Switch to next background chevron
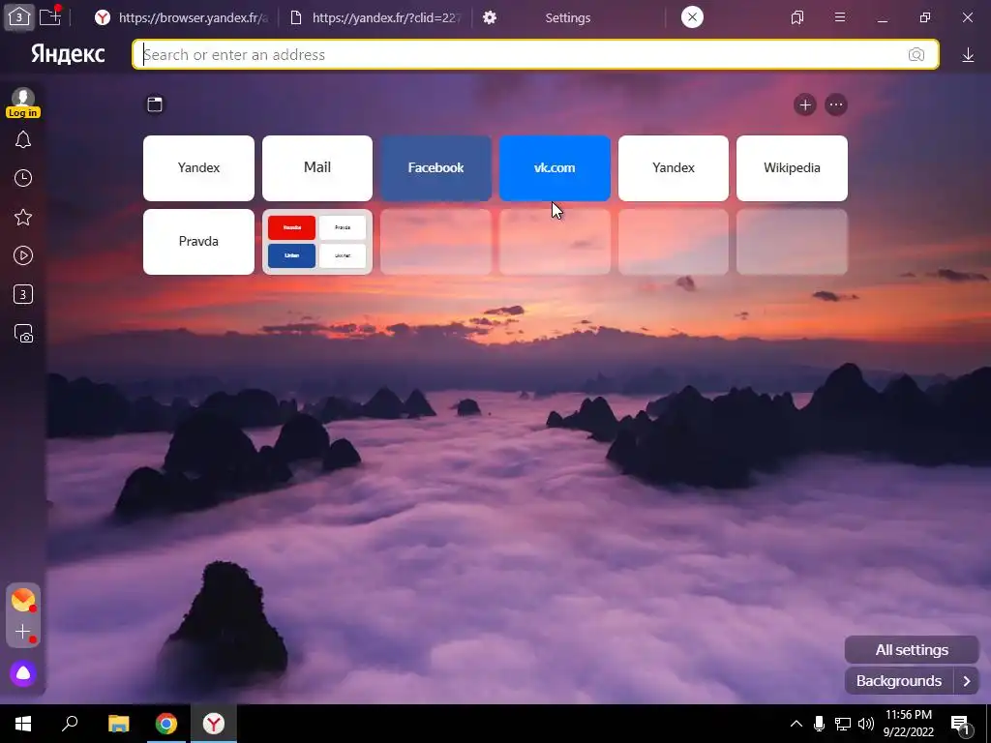Image resolution: width=991 pixels, height=743 pixels. tap(967, 681)
